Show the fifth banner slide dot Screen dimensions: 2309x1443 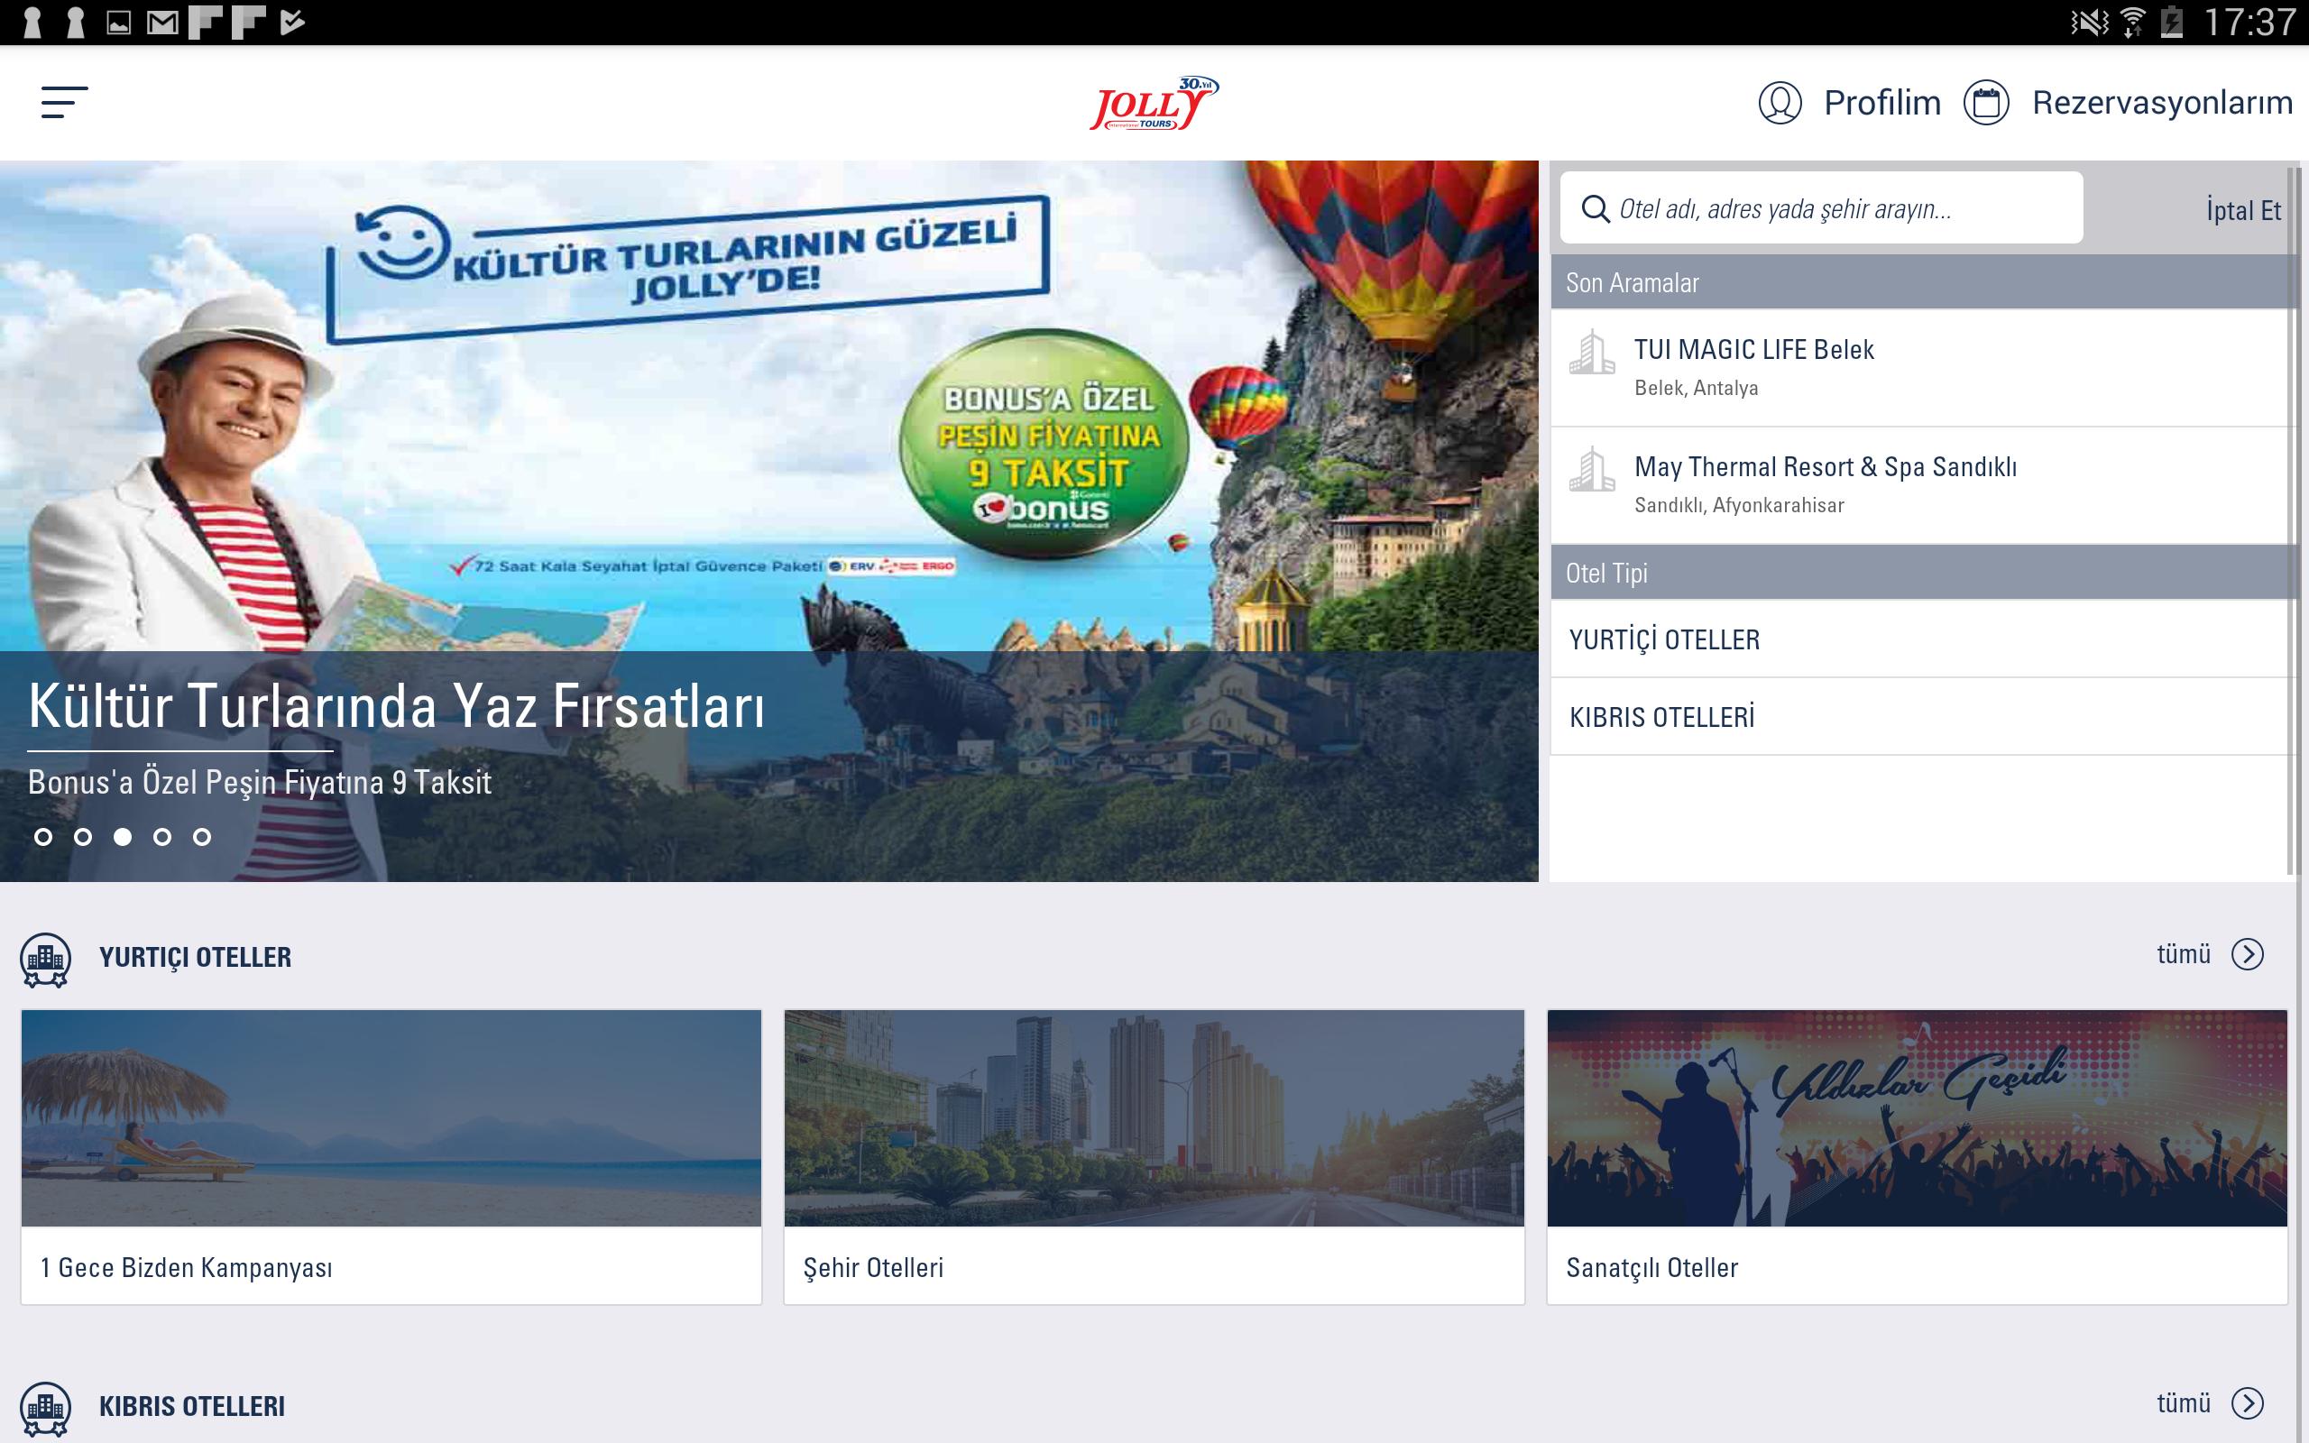[201, 837]
